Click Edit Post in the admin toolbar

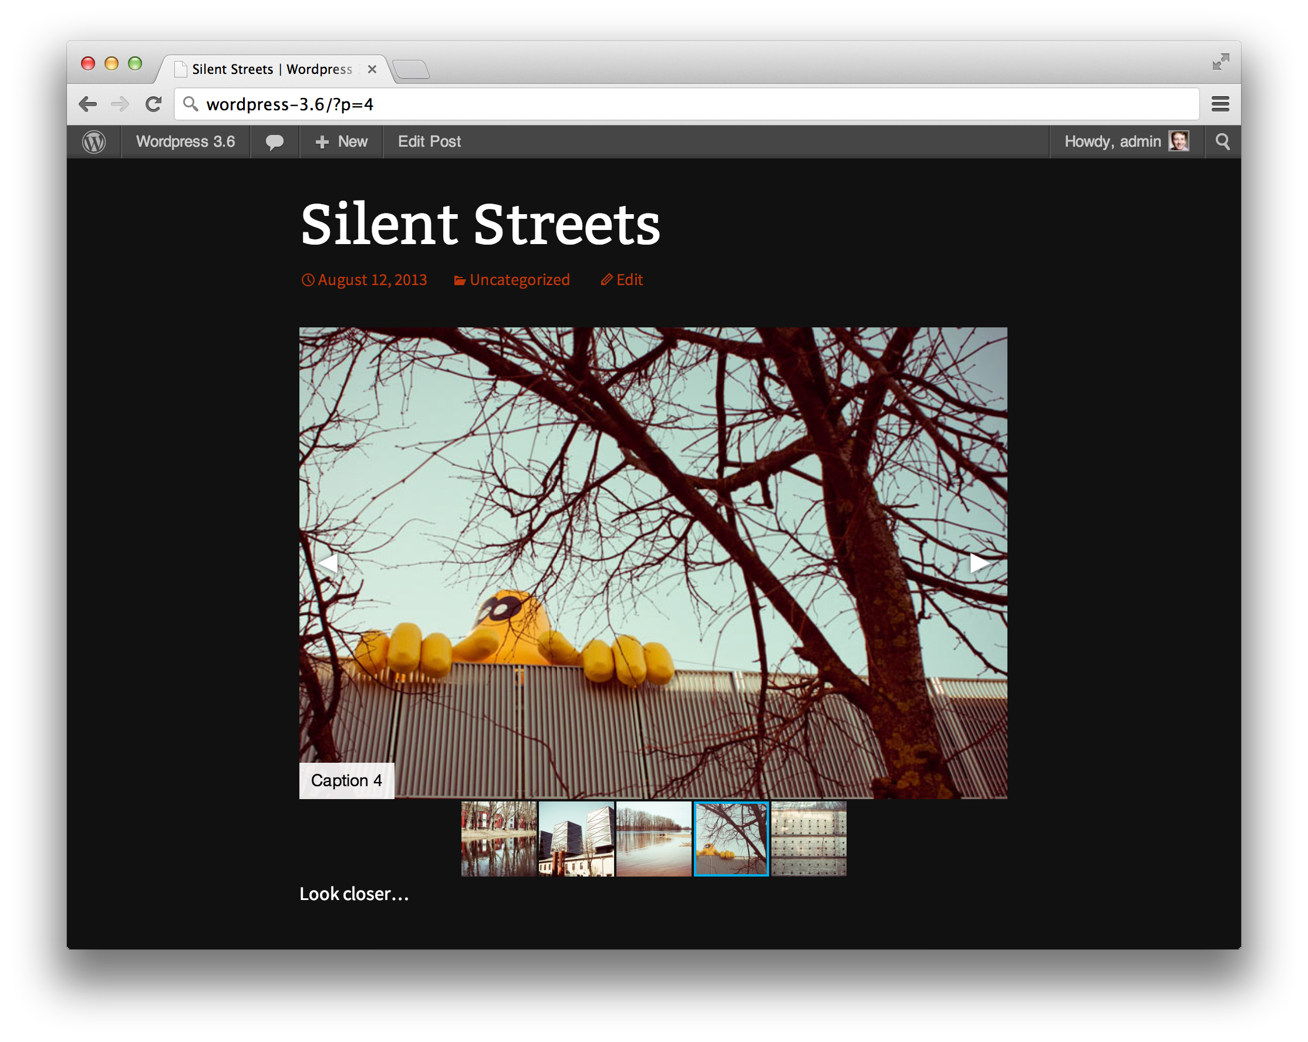(x=429, y=141)
